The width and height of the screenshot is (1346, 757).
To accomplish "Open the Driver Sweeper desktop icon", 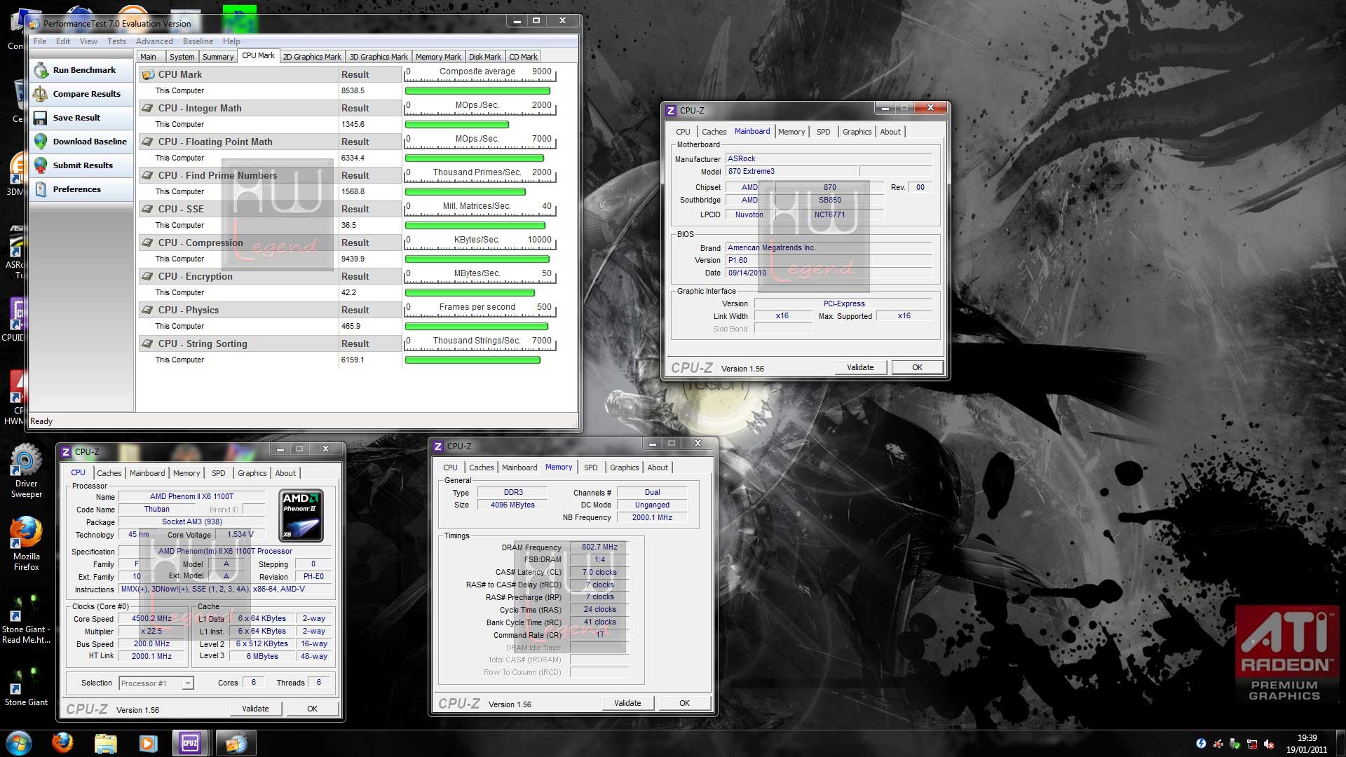I will click(x=26, y=470).
